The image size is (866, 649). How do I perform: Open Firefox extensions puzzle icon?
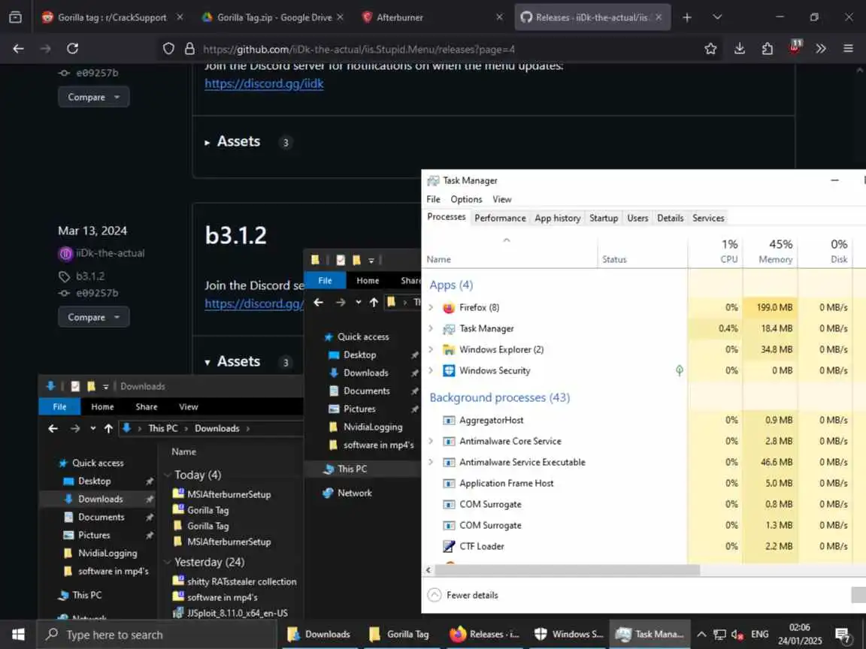[x=767, y=49]
